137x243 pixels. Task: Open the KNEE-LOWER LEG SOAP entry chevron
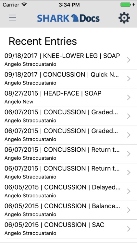129,60
